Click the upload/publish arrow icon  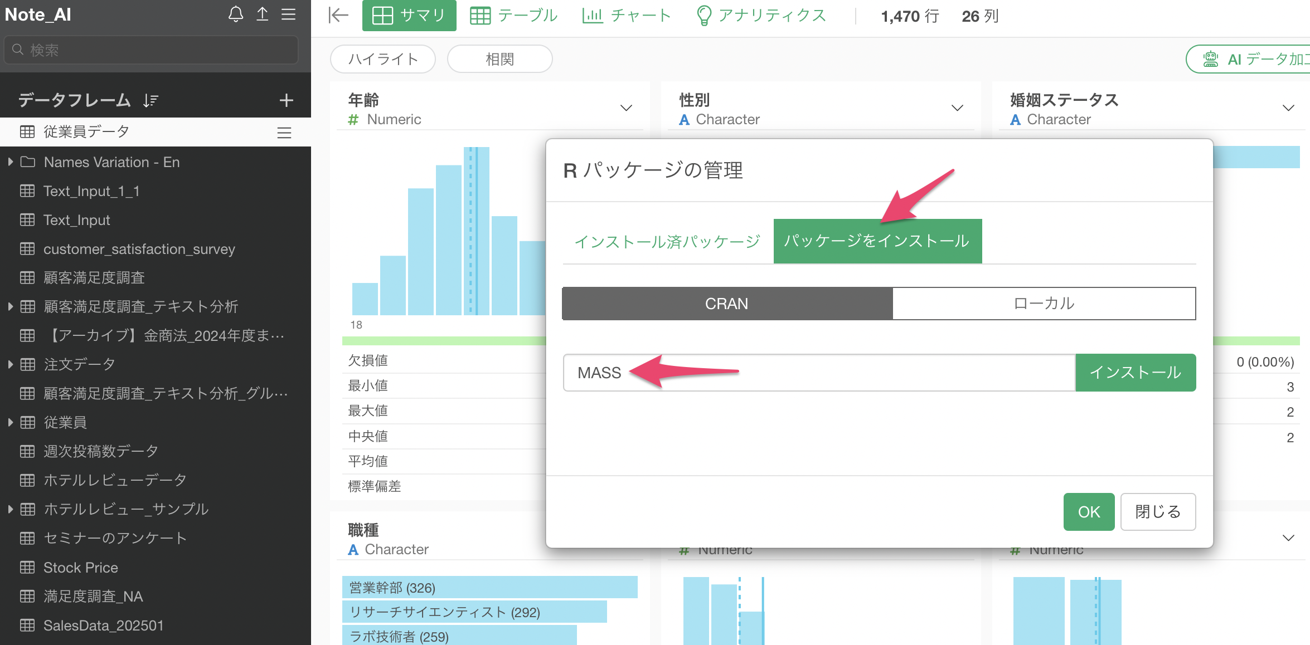coord(262,14)
